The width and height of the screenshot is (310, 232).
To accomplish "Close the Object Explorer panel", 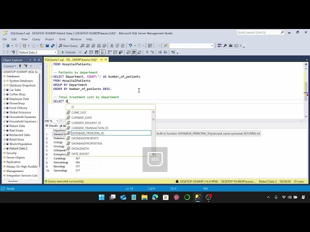I will click(x=39, y=60).
